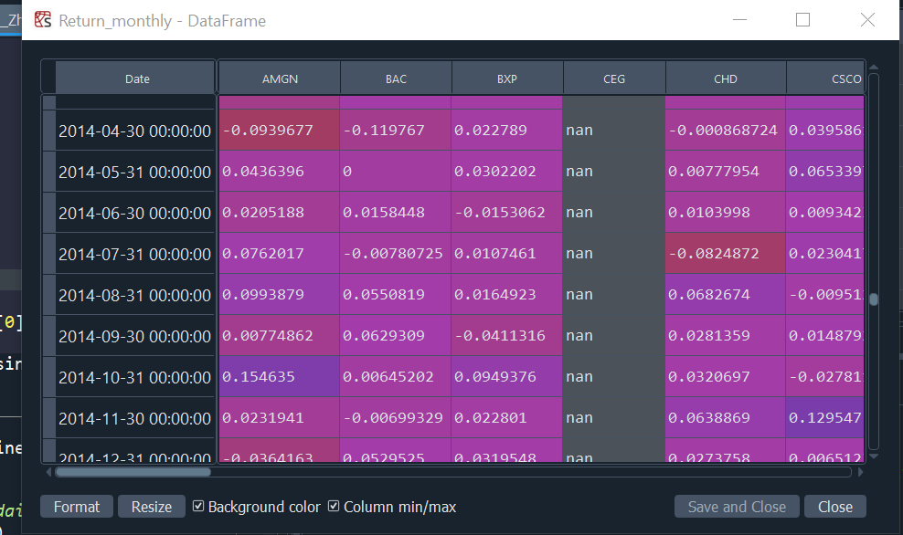The height and width of the screenshot is (535, 903).
Task: Toggle the Column min/max checkbox
Action: 334,506
